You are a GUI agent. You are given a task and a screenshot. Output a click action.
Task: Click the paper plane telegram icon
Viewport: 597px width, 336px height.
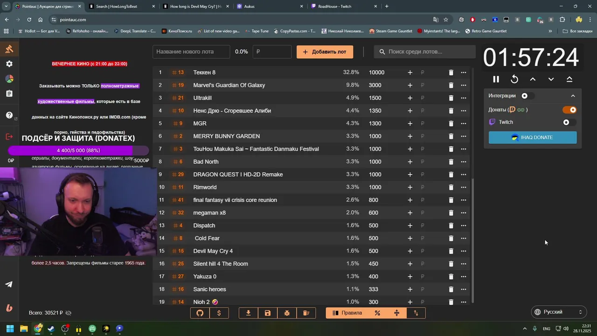click(9, 284)
